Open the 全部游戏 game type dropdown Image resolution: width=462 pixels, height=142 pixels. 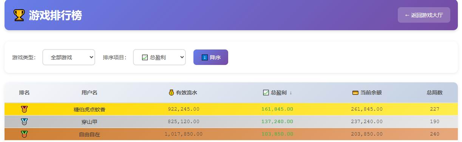(x=69, y=57)
